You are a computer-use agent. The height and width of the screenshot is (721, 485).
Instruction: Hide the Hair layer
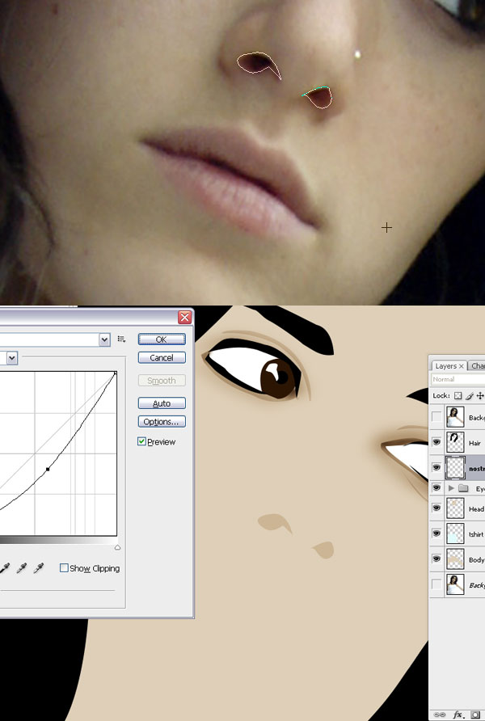click(436, 442)
